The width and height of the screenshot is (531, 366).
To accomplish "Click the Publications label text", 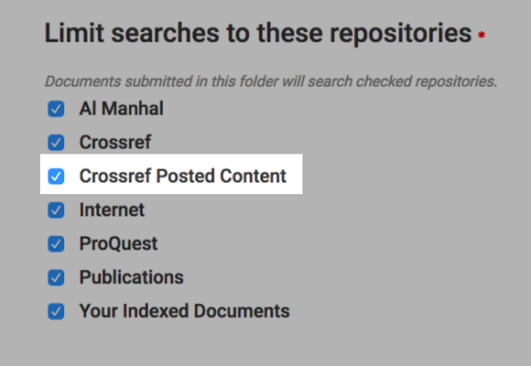I will (131, 277).
